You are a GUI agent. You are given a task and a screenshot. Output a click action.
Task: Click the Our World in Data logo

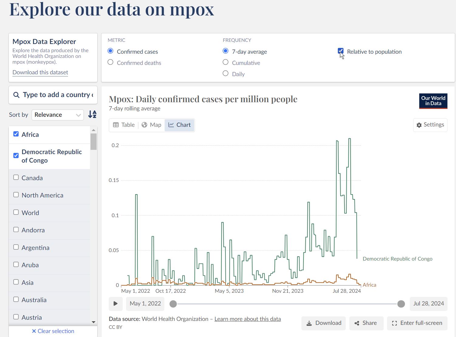433,101
